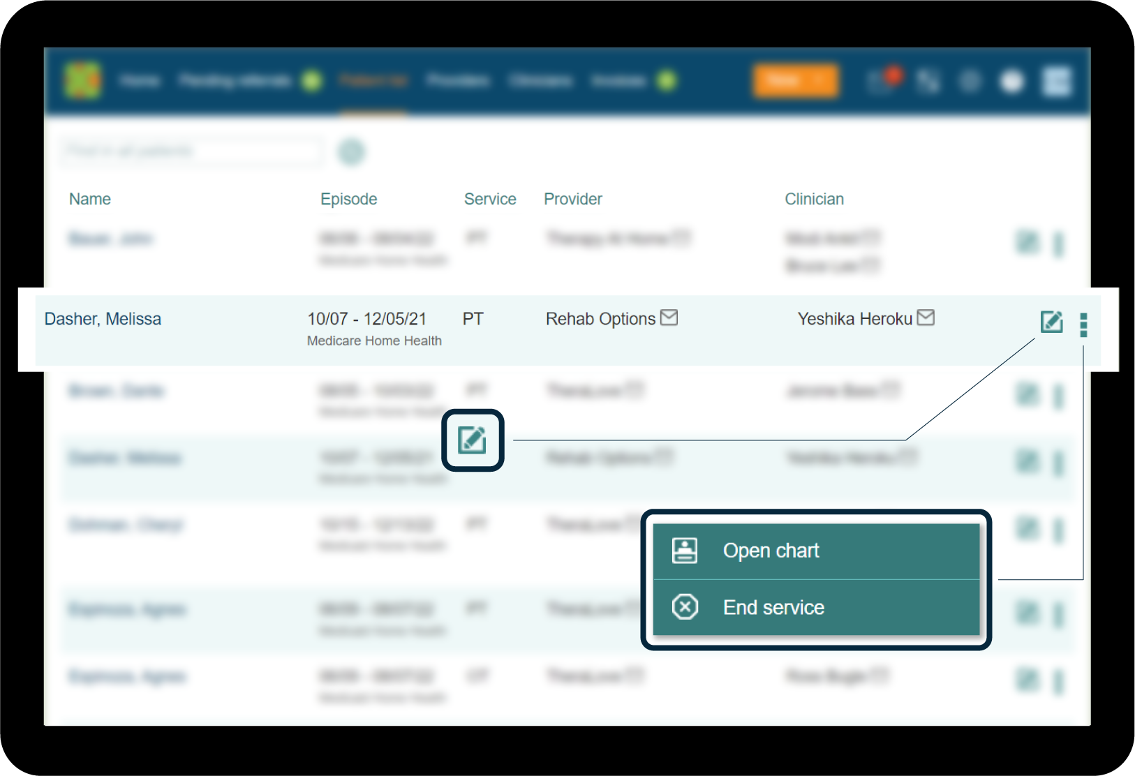This screenshot has height=776, width=1135.
Task: Select End service from the context menu
Action: (773, 606)
